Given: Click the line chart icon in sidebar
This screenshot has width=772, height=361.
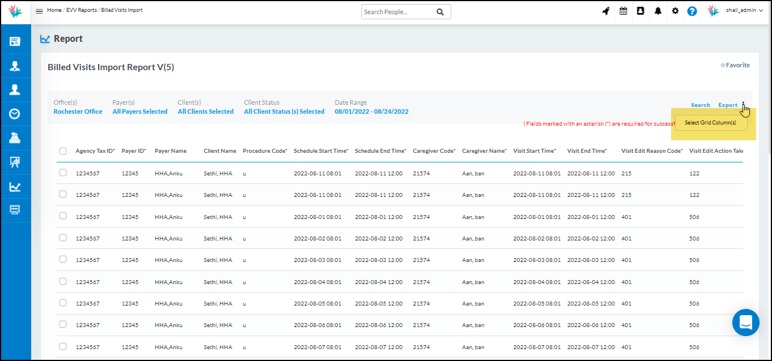Looking at the screenshot, I should tap(15, 187).
